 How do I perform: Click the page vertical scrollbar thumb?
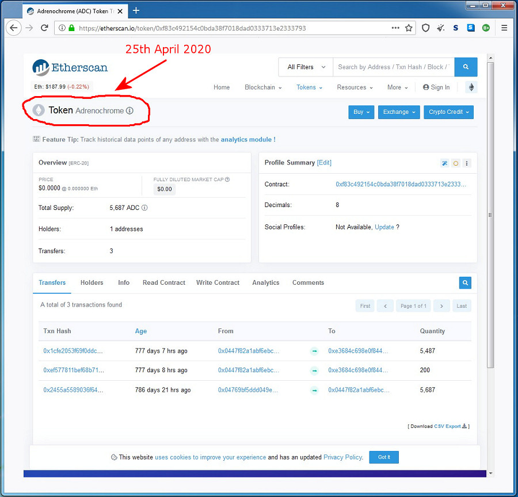coord(490,215)
